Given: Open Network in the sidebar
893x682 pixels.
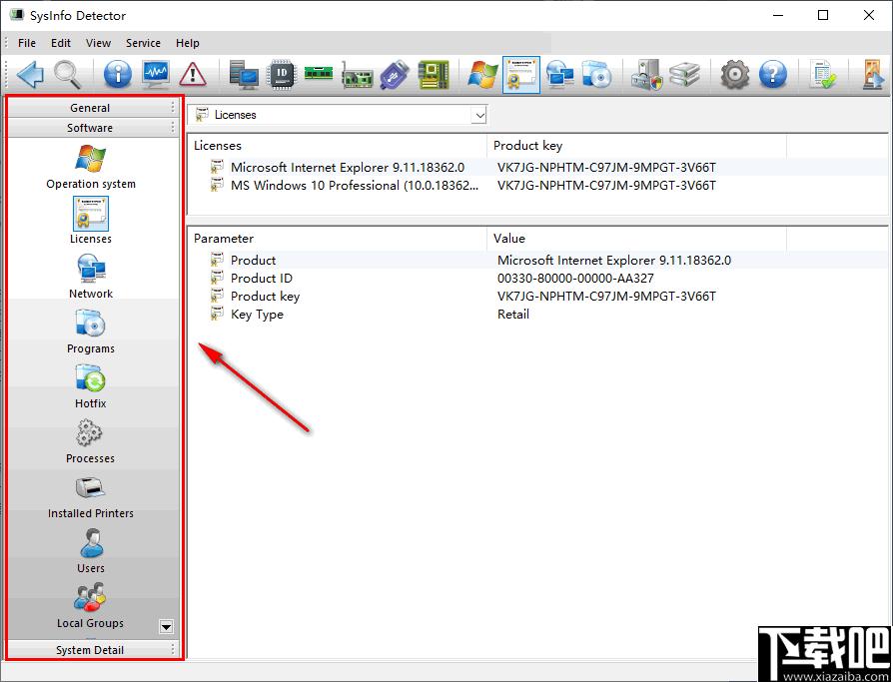Looking at the screenshot, I should pos(91,277).
